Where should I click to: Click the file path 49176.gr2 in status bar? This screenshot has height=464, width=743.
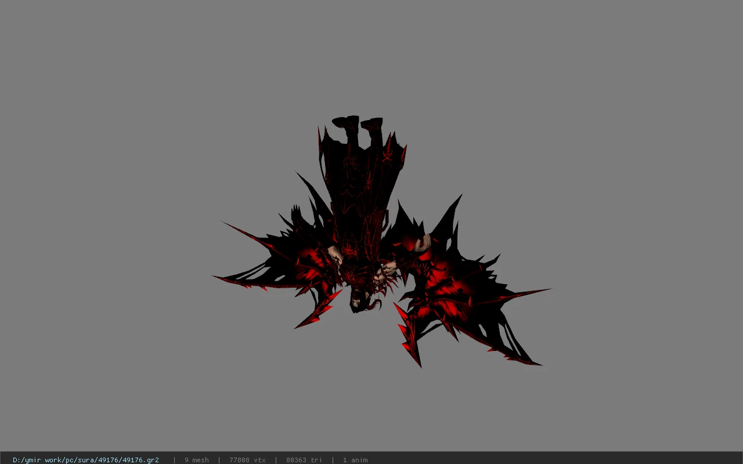click(86, 460)
